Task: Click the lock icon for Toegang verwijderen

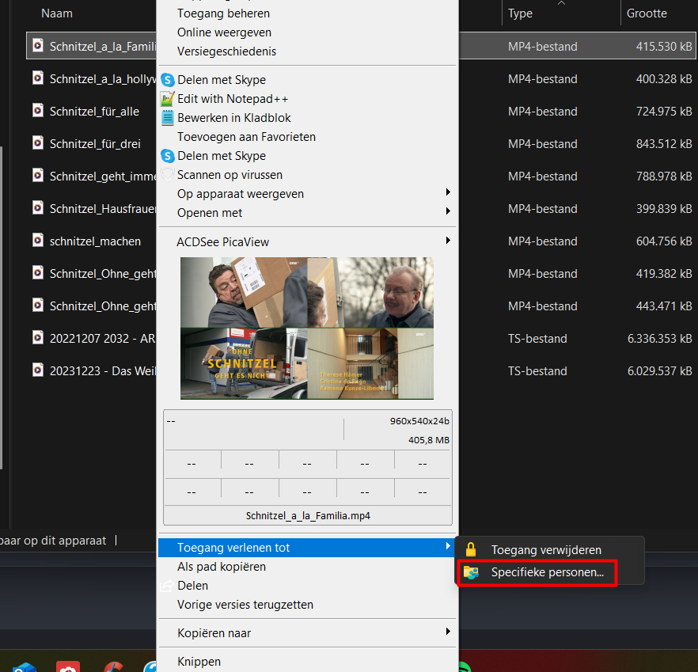Action: [x=471, y=550]
